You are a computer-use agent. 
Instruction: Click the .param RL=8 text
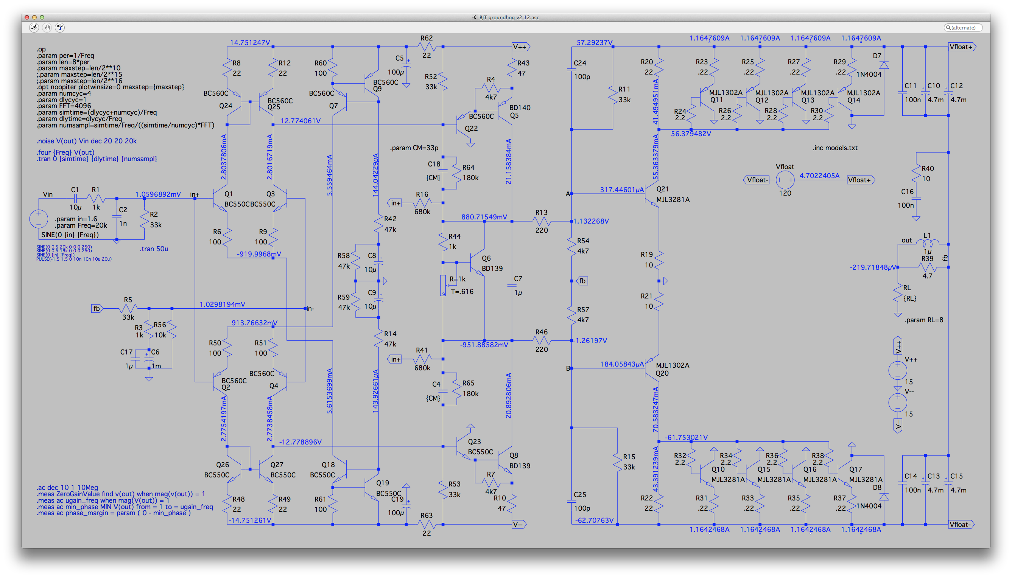[923, 320]
